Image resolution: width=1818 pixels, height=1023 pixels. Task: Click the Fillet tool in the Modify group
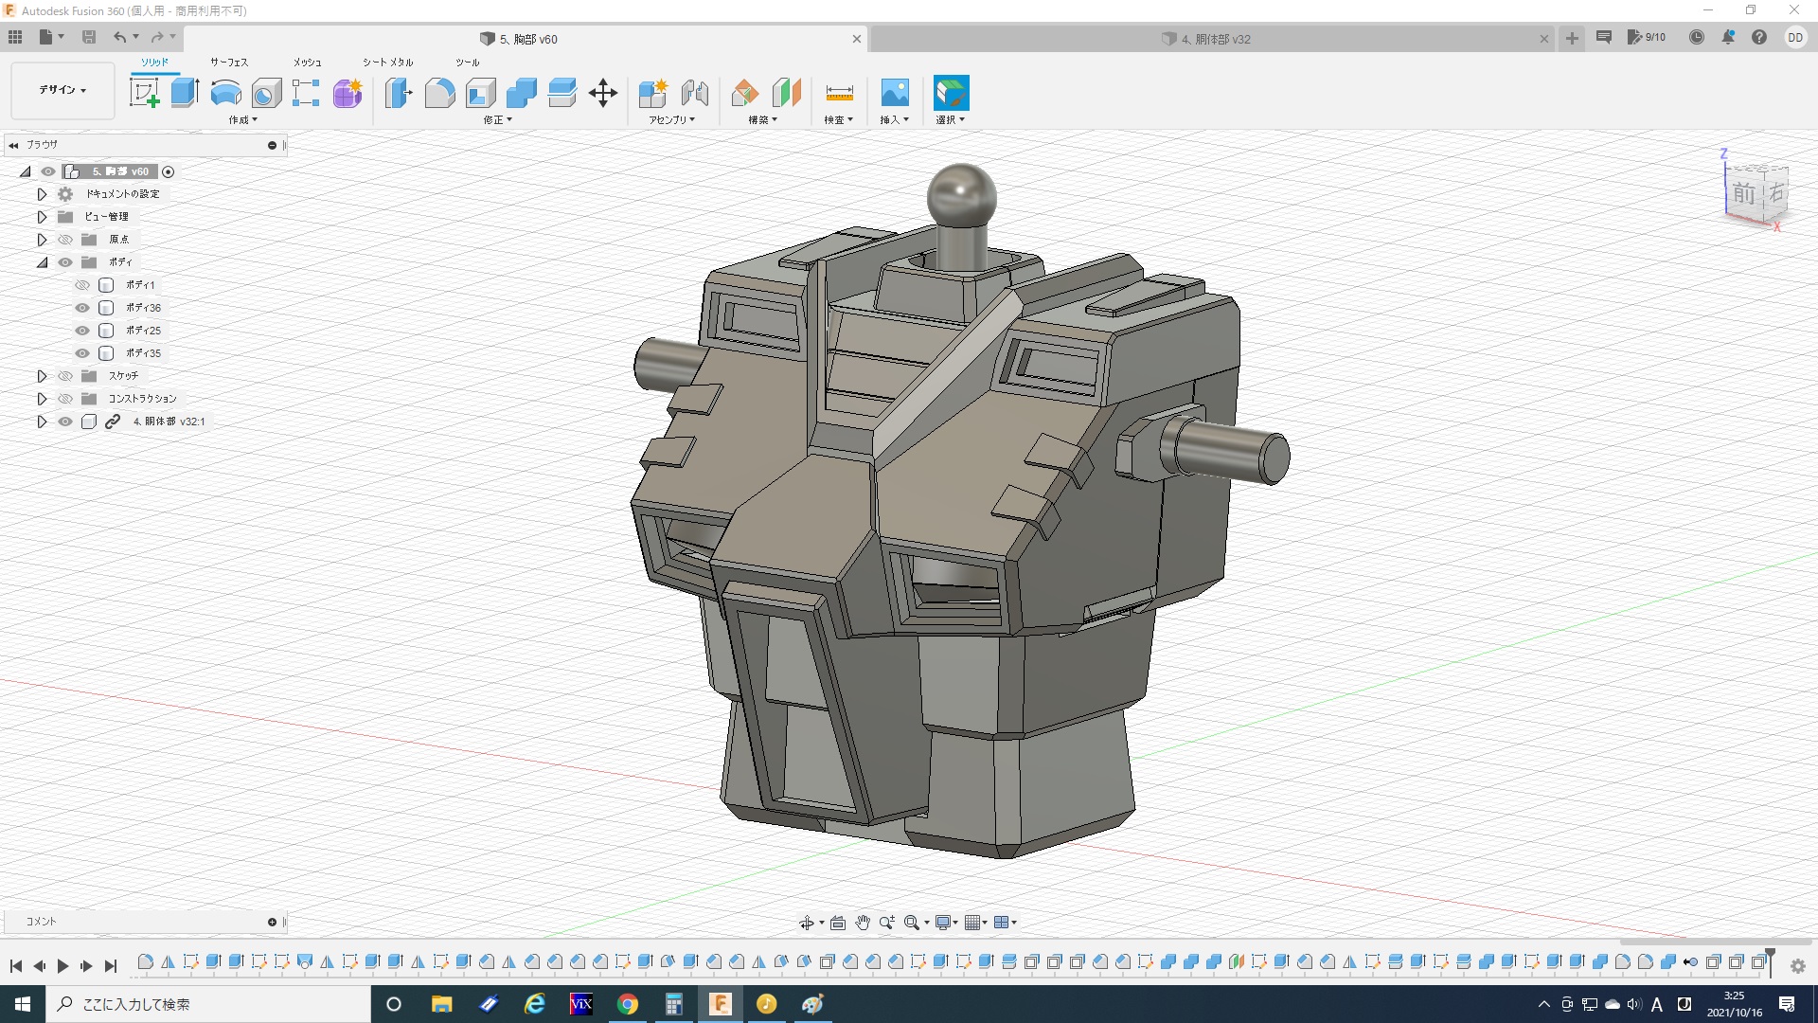439,93
